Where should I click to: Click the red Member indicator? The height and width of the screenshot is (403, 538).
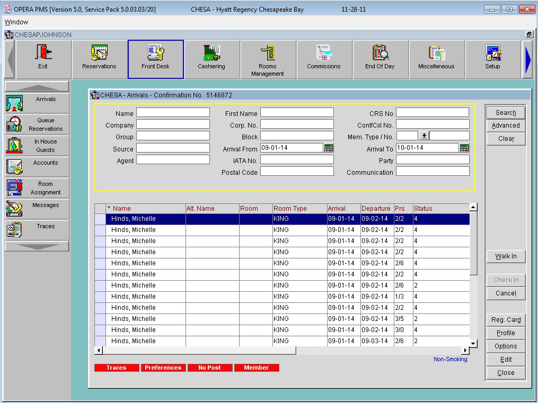(x=257, y=368)
